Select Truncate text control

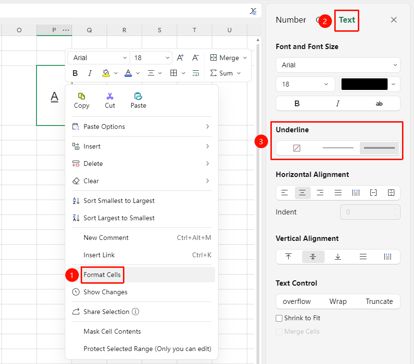[x=379, y=301]
